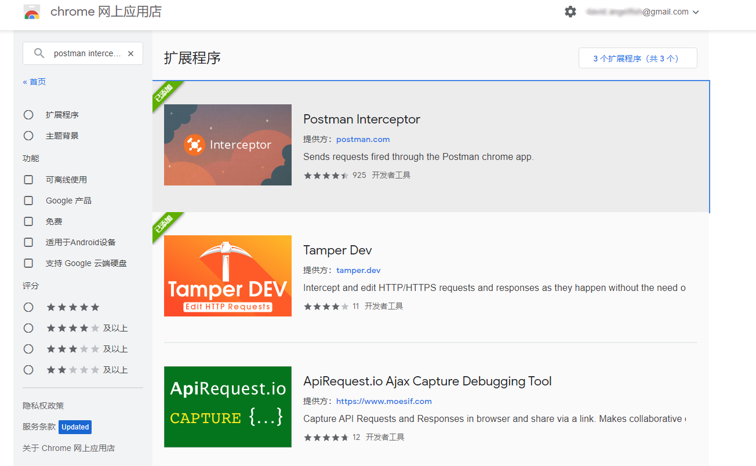
Task: Click the Updated badge next to 服务条款
Action: point(75,427)
